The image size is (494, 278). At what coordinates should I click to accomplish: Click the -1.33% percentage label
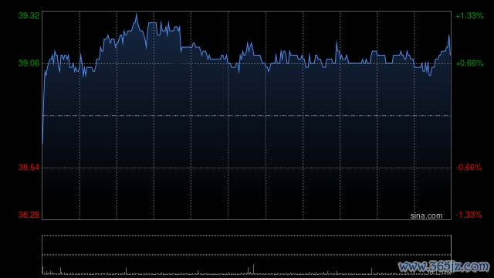click(469, 215)
